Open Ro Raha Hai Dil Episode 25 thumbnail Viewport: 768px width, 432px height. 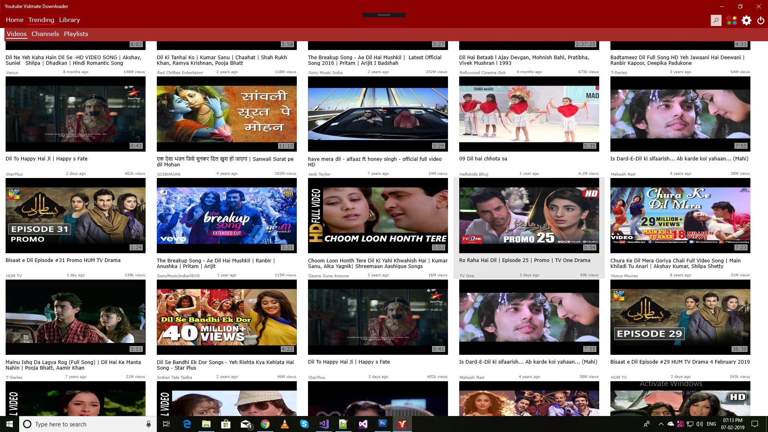[529, 216]
